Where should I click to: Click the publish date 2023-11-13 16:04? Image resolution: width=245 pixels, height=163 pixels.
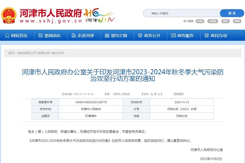[x=78, y=94]
